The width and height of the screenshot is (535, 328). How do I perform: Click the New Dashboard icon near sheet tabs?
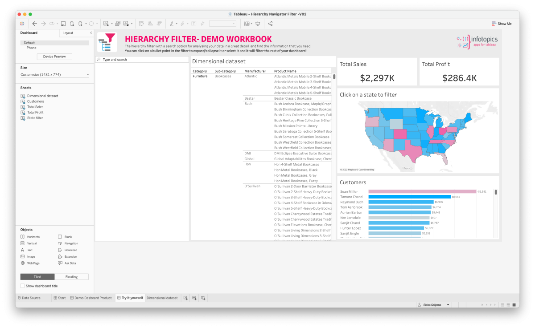(194, 297)
